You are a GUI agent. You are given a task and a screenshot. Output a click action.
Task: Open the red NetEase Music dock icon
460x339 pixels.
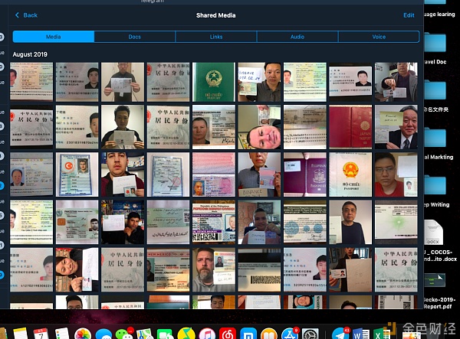point(228,334)
